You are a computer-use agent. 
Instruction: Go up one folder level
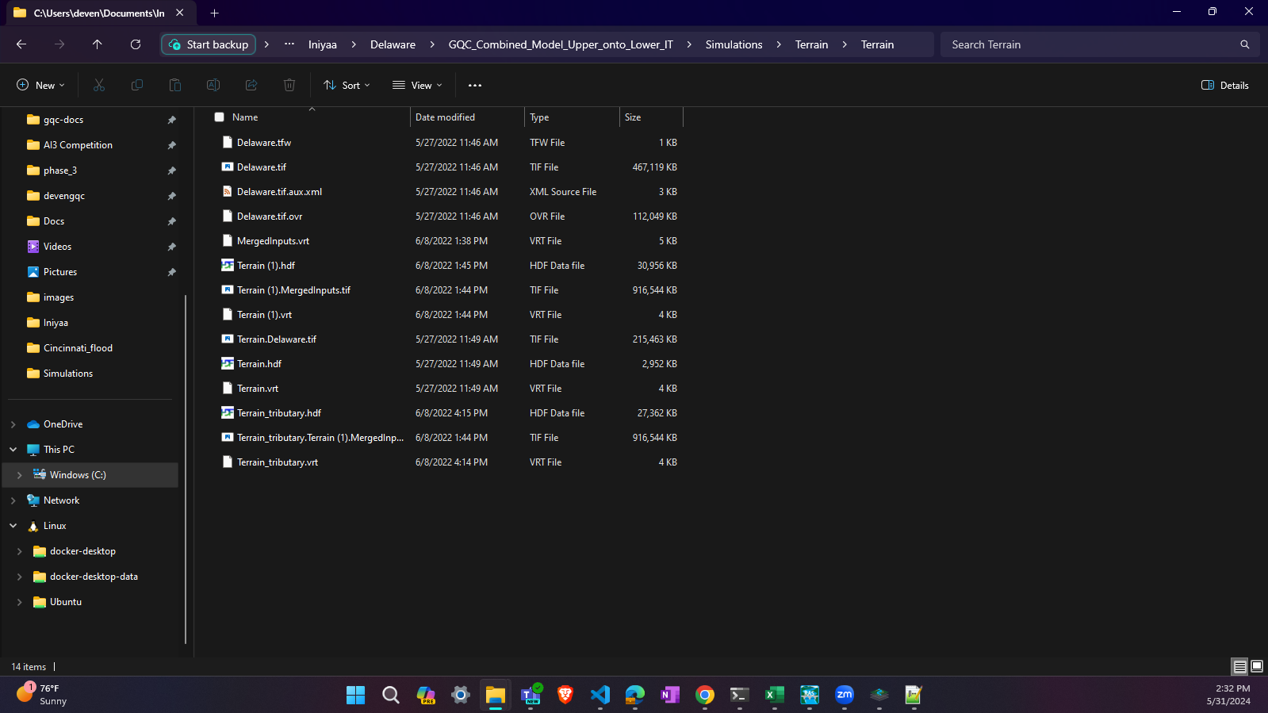tap(98, 44)
